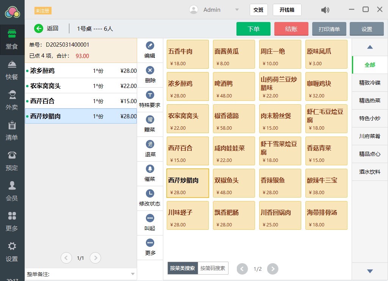388x281 pixels.
Task: Click the 删除 delete icon
Action: coord(150,71)
